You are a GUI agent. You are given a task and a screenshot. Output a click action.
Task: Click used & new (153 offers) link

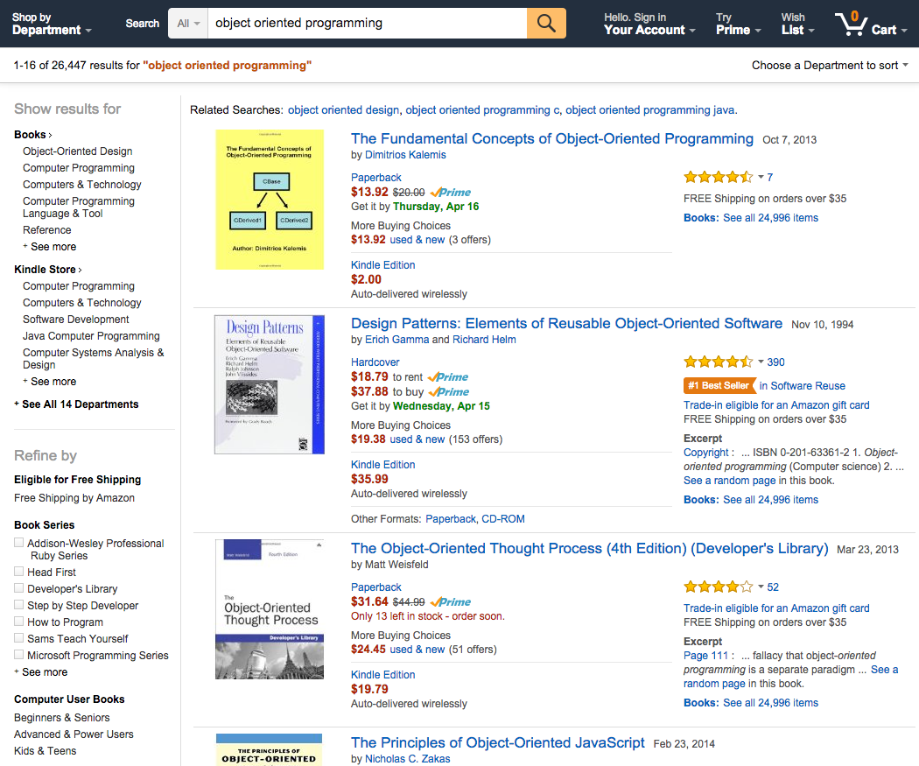tap(417, 439)
